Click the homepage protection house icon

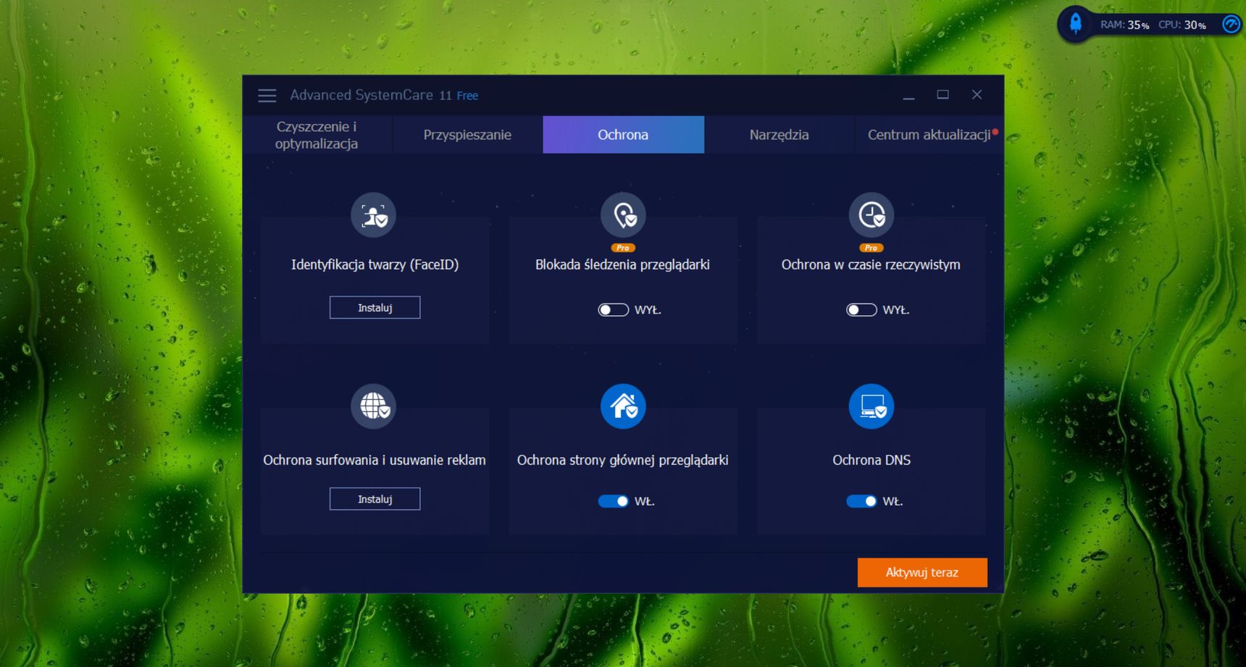(x=623, y=406)
